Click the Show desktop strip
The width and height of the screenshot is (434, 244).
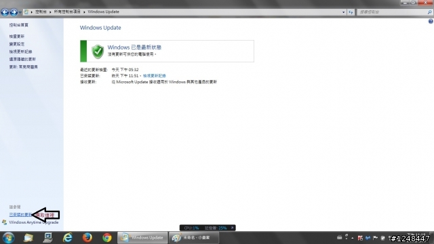pos(432,238)
